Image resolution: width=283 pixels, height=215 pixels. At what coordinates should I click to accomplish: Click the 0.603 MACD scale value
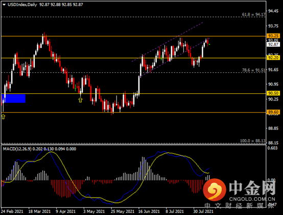[273, 148]
